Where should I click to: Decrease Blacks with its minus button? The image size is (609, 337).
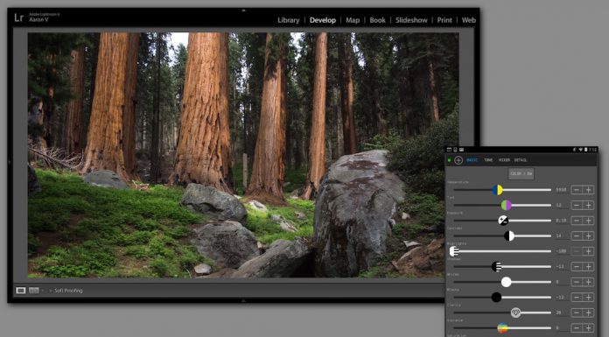tap(577, 298)
